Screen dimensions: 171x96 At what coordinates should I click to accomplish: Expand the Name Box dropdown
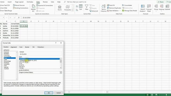[x=3, y=18]
